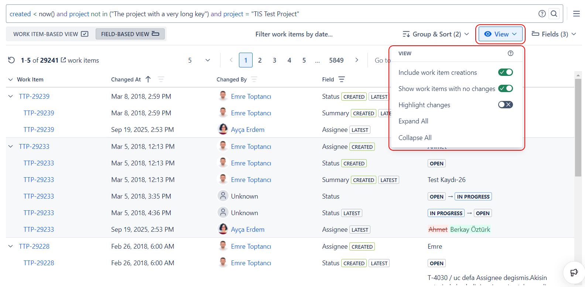Open the external link icon next to 29241
Screen dimensions: 585x287
pos(63,60)
